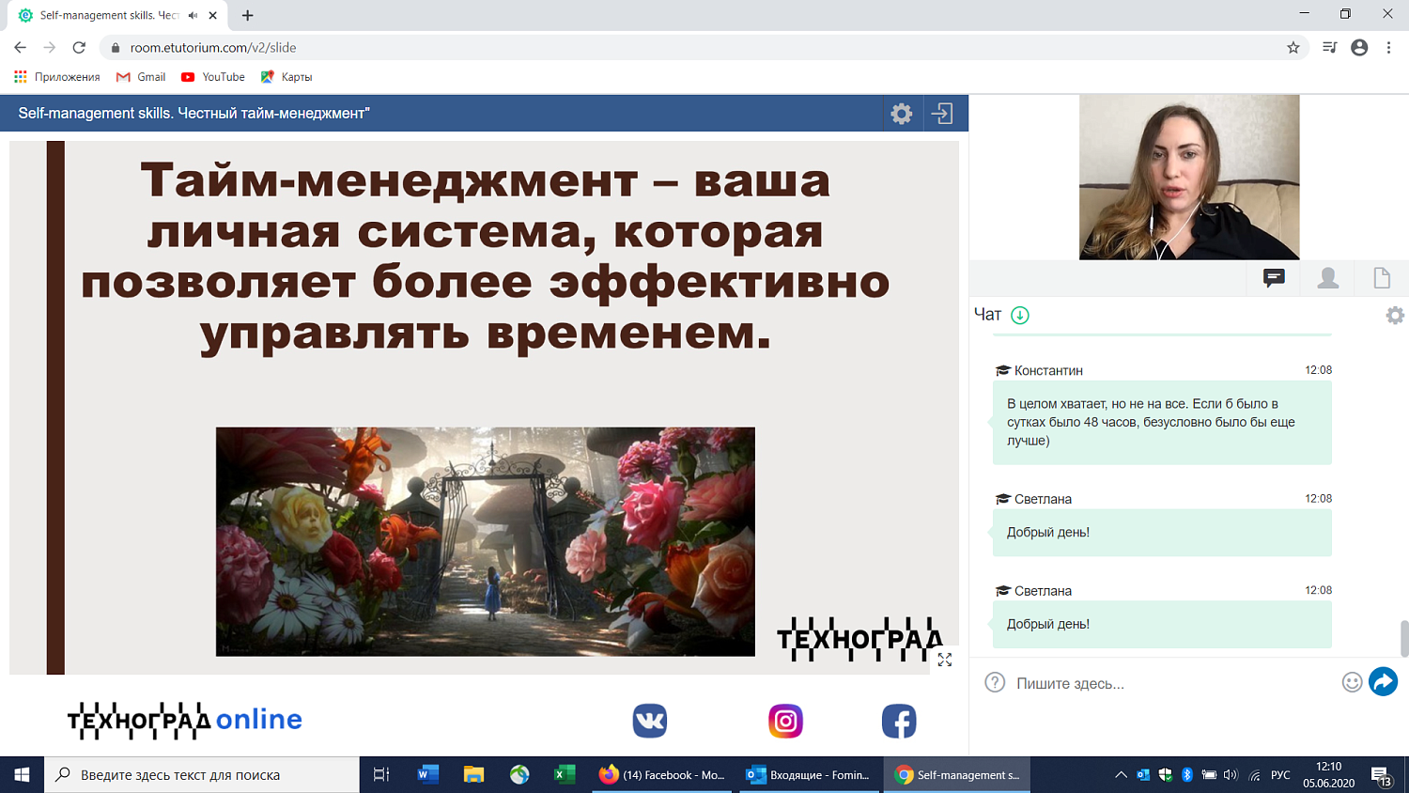The image size is (1409, 793).
Task: Go back in browser
Action: pos(20,47)
